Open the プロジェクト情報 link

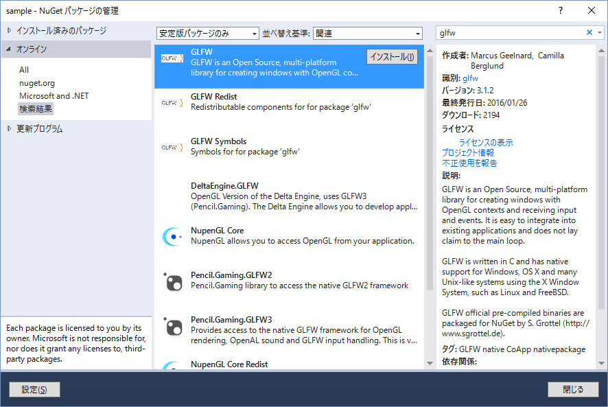pyautogui.click(x=468, y=153)
